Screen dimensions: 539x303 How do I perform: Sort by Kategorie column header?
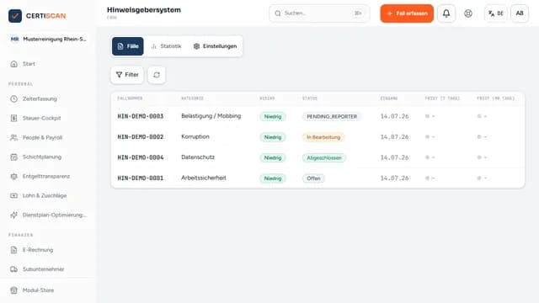click(193, 98)
